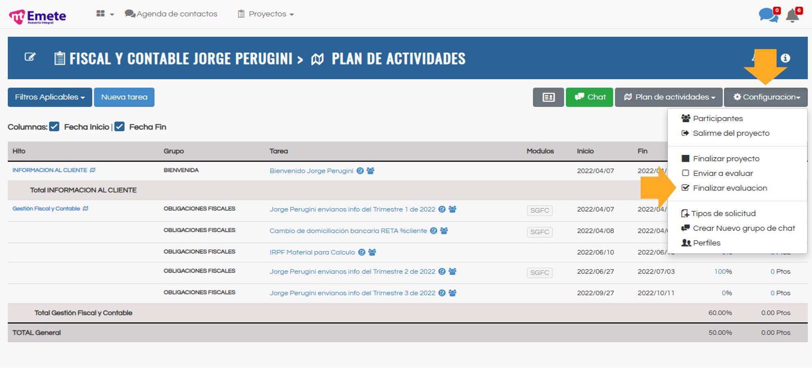
Task: Click the card view icon button
Action: point(548,97)
